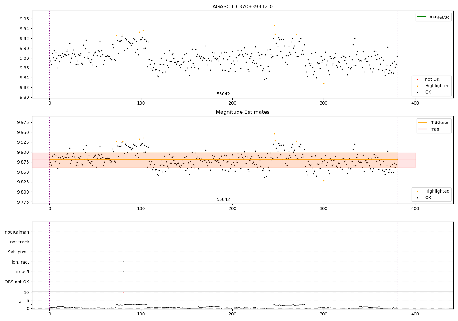Select the orange mag OBSID legend line
The height and width of the screenshot is (321, 458).
pos(423,122)
